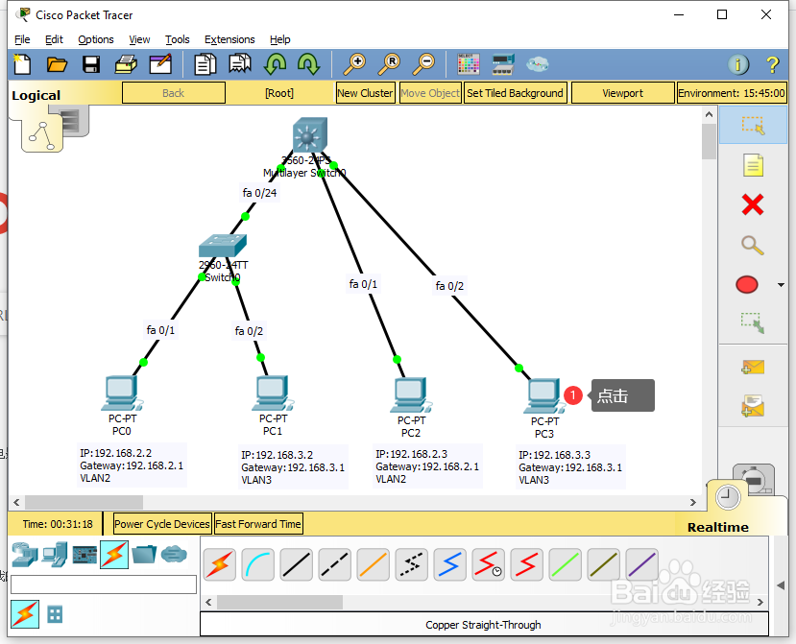Image resolution: width=796 pixels, height=644 pixels.
Task: Click the Redo green arrow
Action: [308, 64]
